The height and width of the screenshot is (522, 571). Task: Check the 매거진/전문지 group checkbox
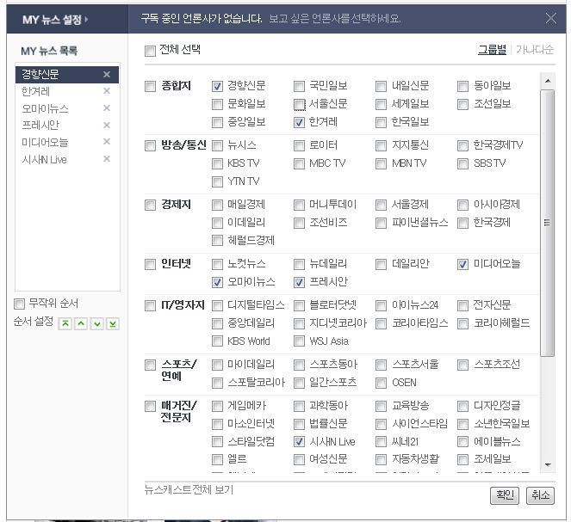coord(150,406)
